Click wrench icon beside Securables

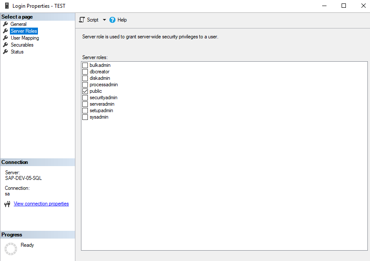(x=6, y=45)
